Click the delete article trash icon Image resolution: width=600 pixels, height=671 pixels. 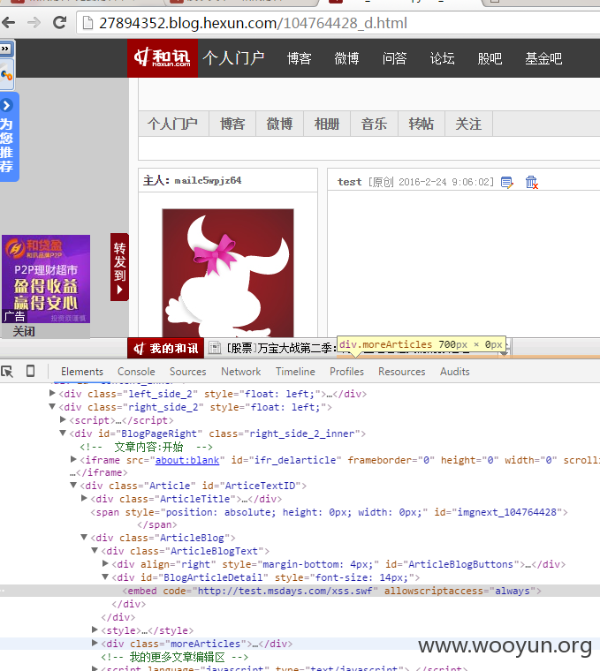point(531,182)
